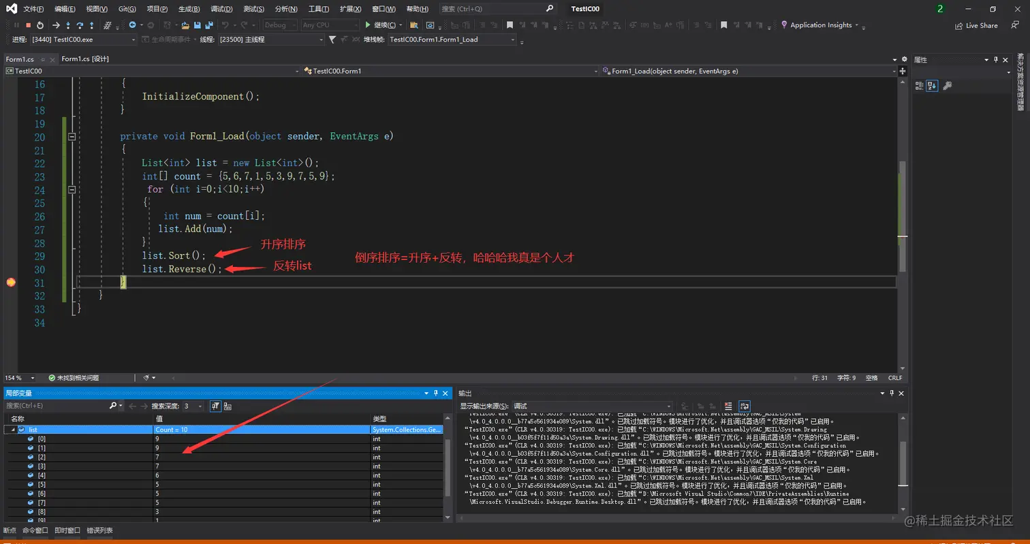
Task: Click the green notifications badge showing 2
Action: tap(940, 9)
